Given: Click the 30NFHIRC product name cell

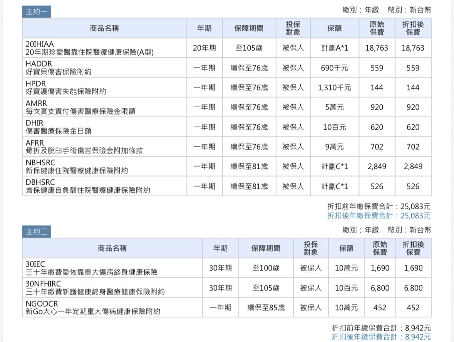Looking at the screenshot, I should pos(95,288).
